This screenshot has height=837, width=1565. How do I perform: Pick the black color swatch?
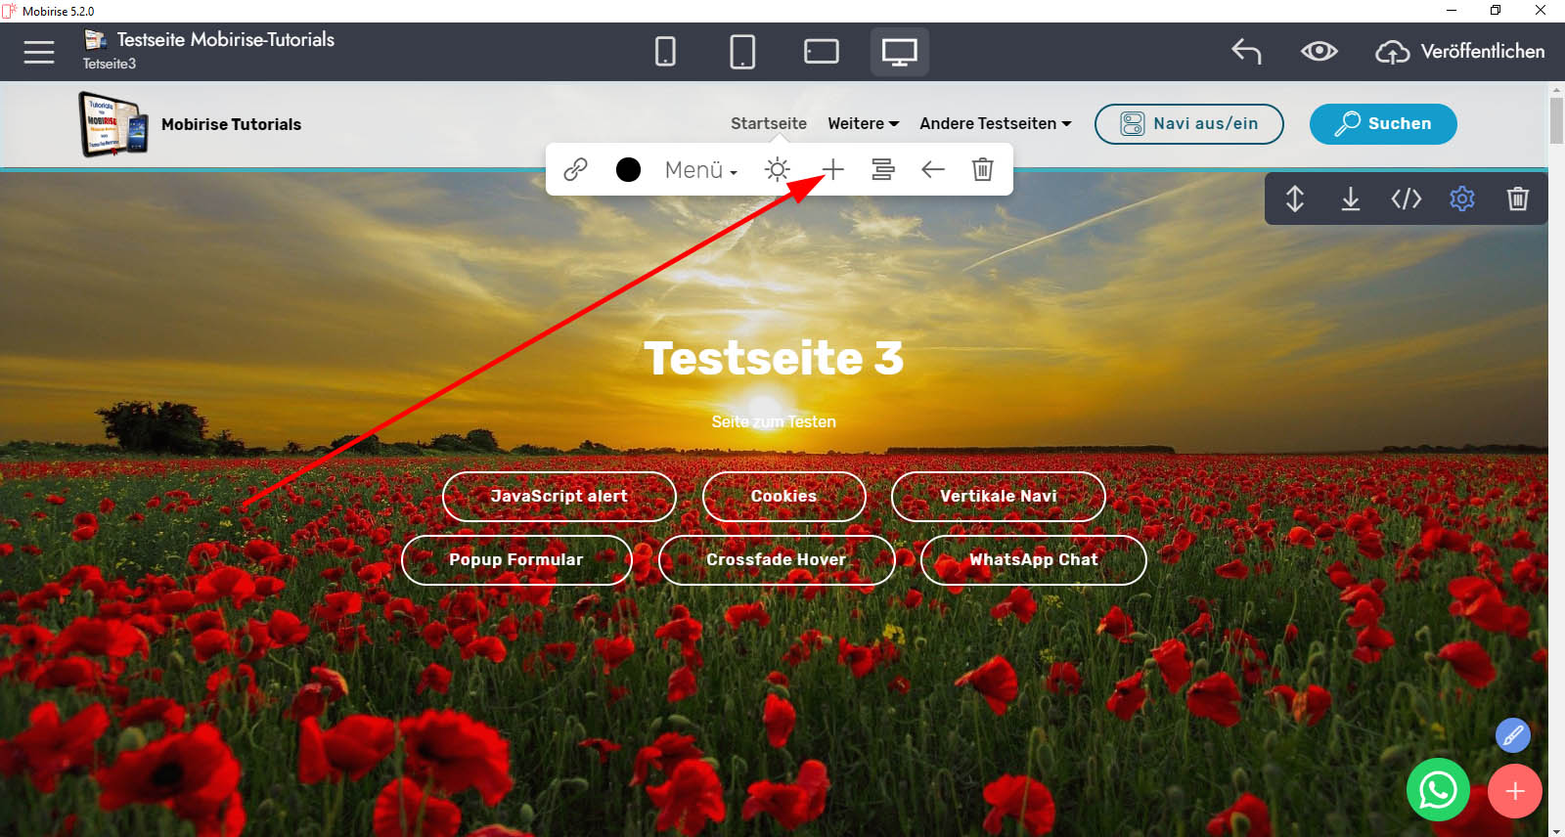pos(628,169)
